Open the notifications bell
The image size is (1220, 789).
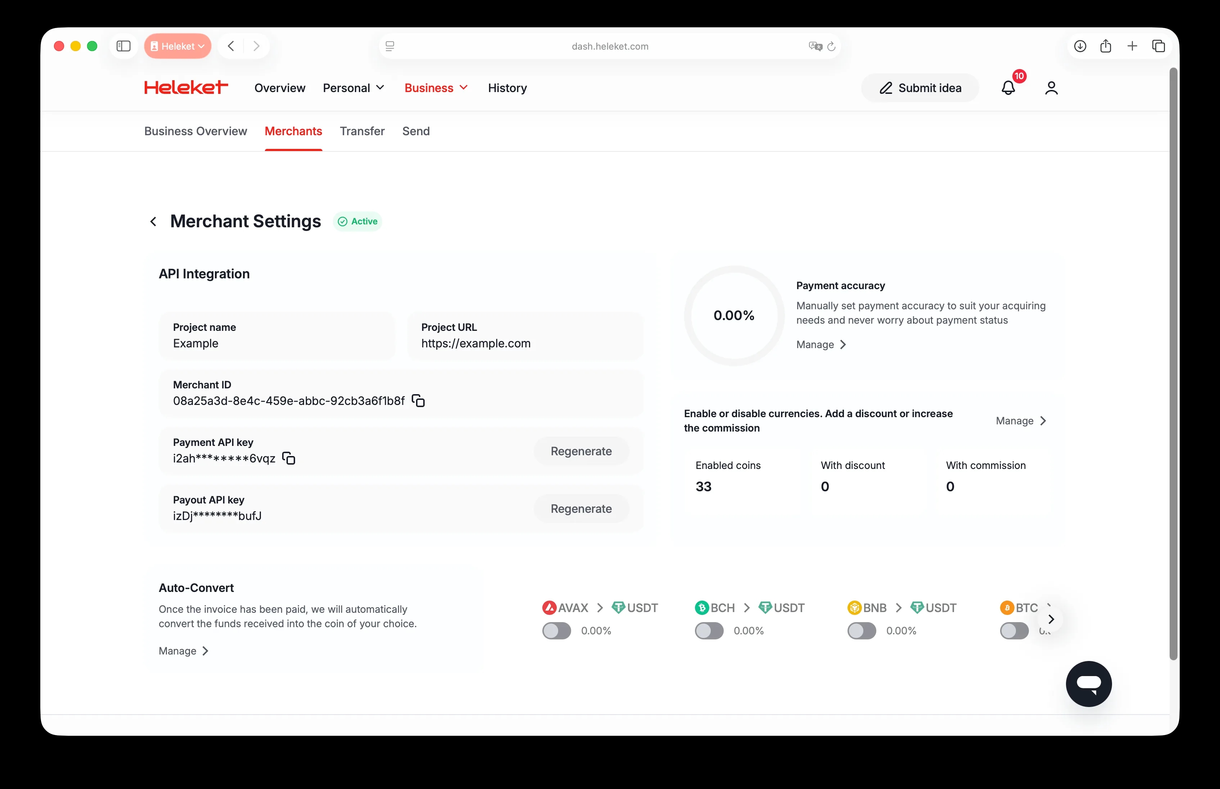pos(1008,88)
